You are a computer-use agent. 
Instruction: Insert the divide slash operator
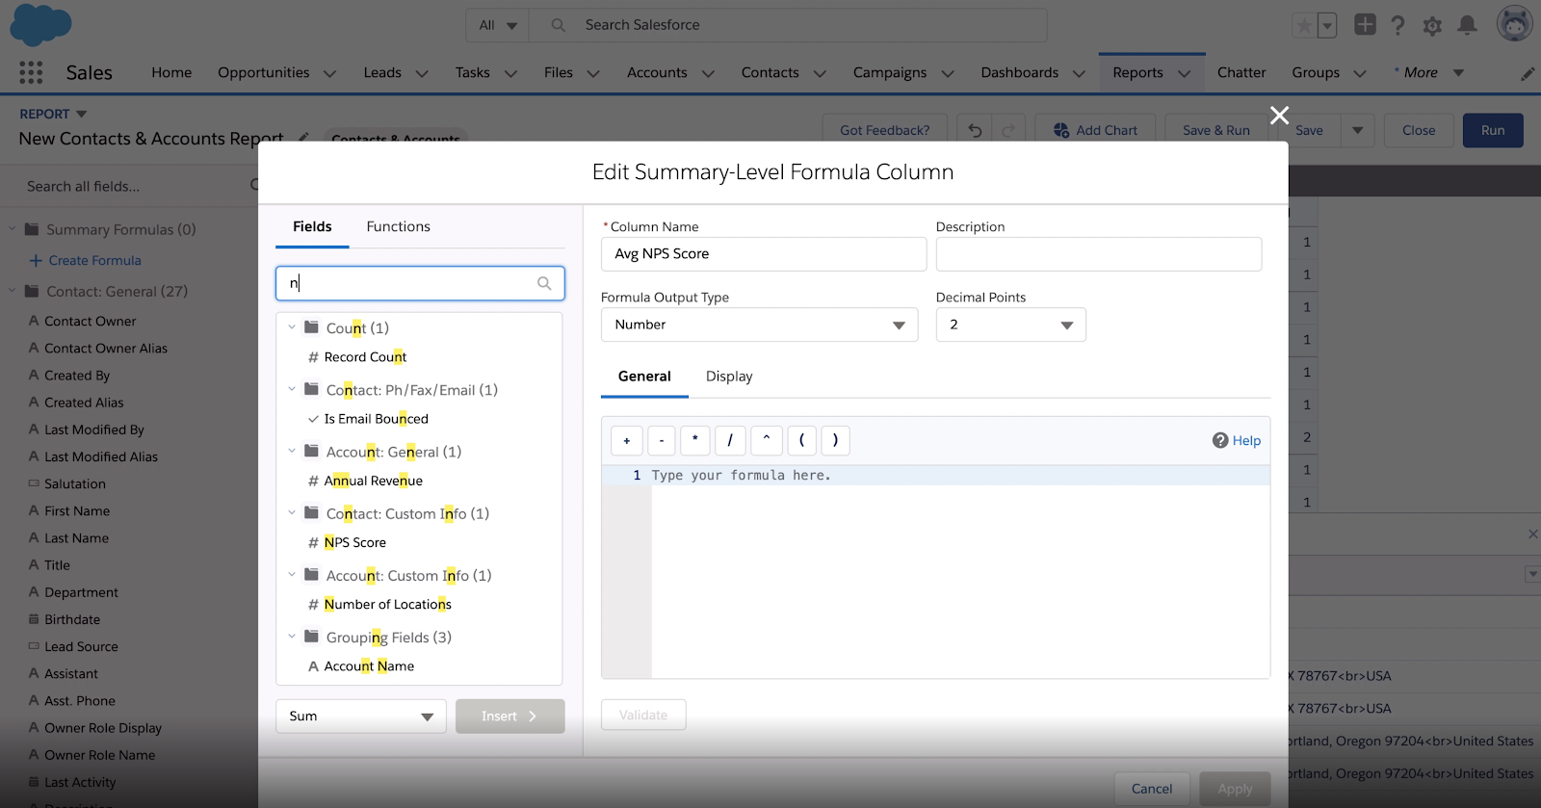pos(730,440)
